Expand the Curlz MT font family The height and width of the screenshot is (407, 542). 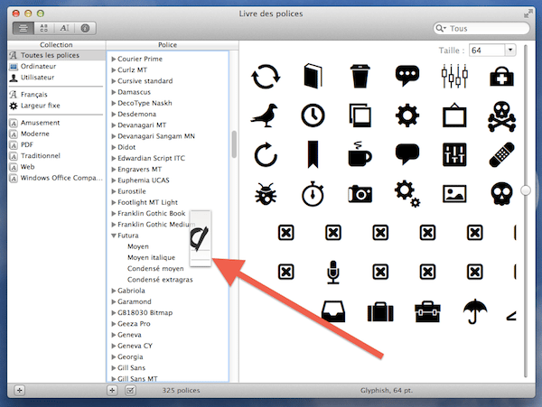pos(114,70)
